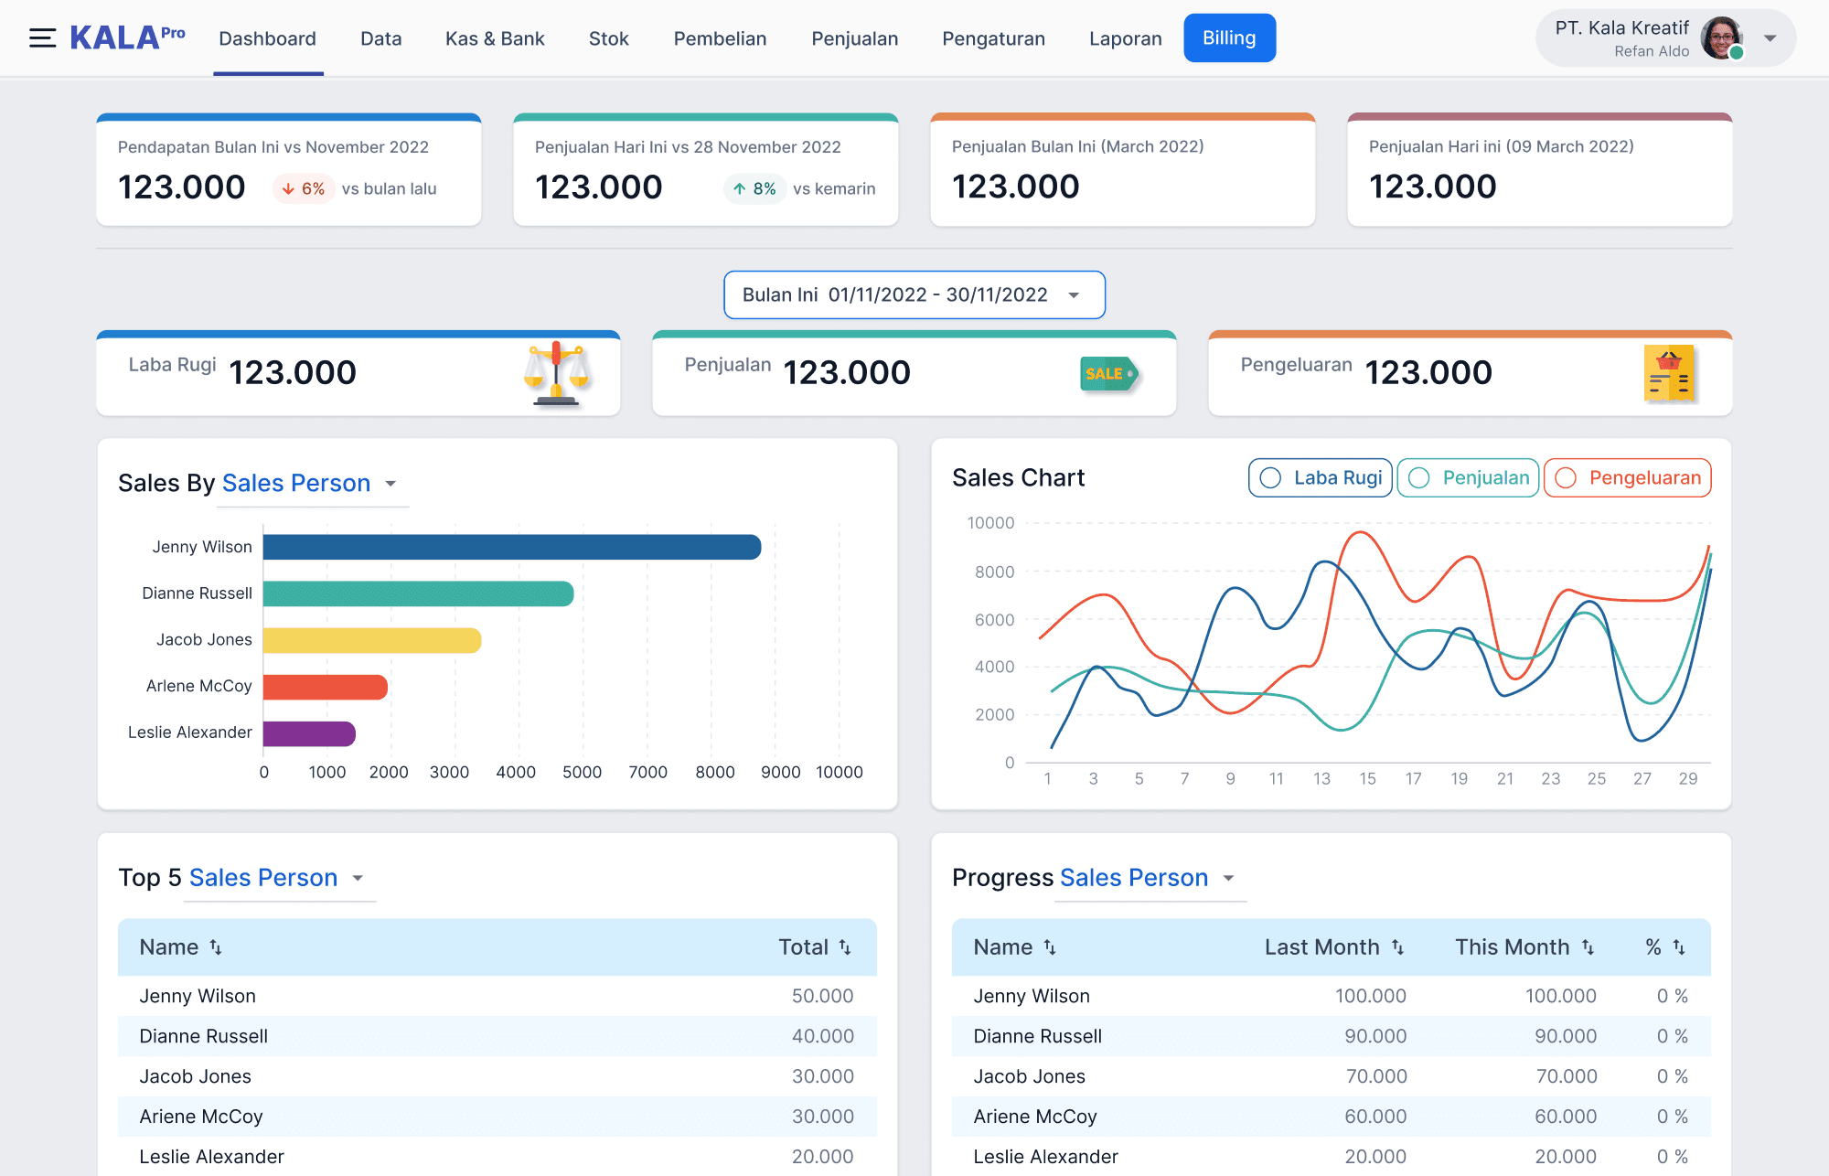
Task: Click the Pengeluaran receipt basket icon
Action: 1669,373
